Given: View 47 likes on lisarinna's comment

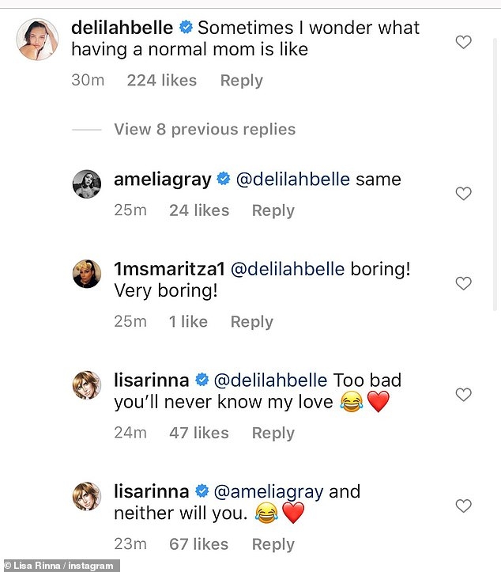Looking at the screenshot, I should click(198, 433).
